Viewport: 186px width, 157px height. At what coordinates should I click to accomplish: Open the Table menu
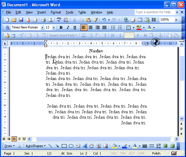pos(82,12)
